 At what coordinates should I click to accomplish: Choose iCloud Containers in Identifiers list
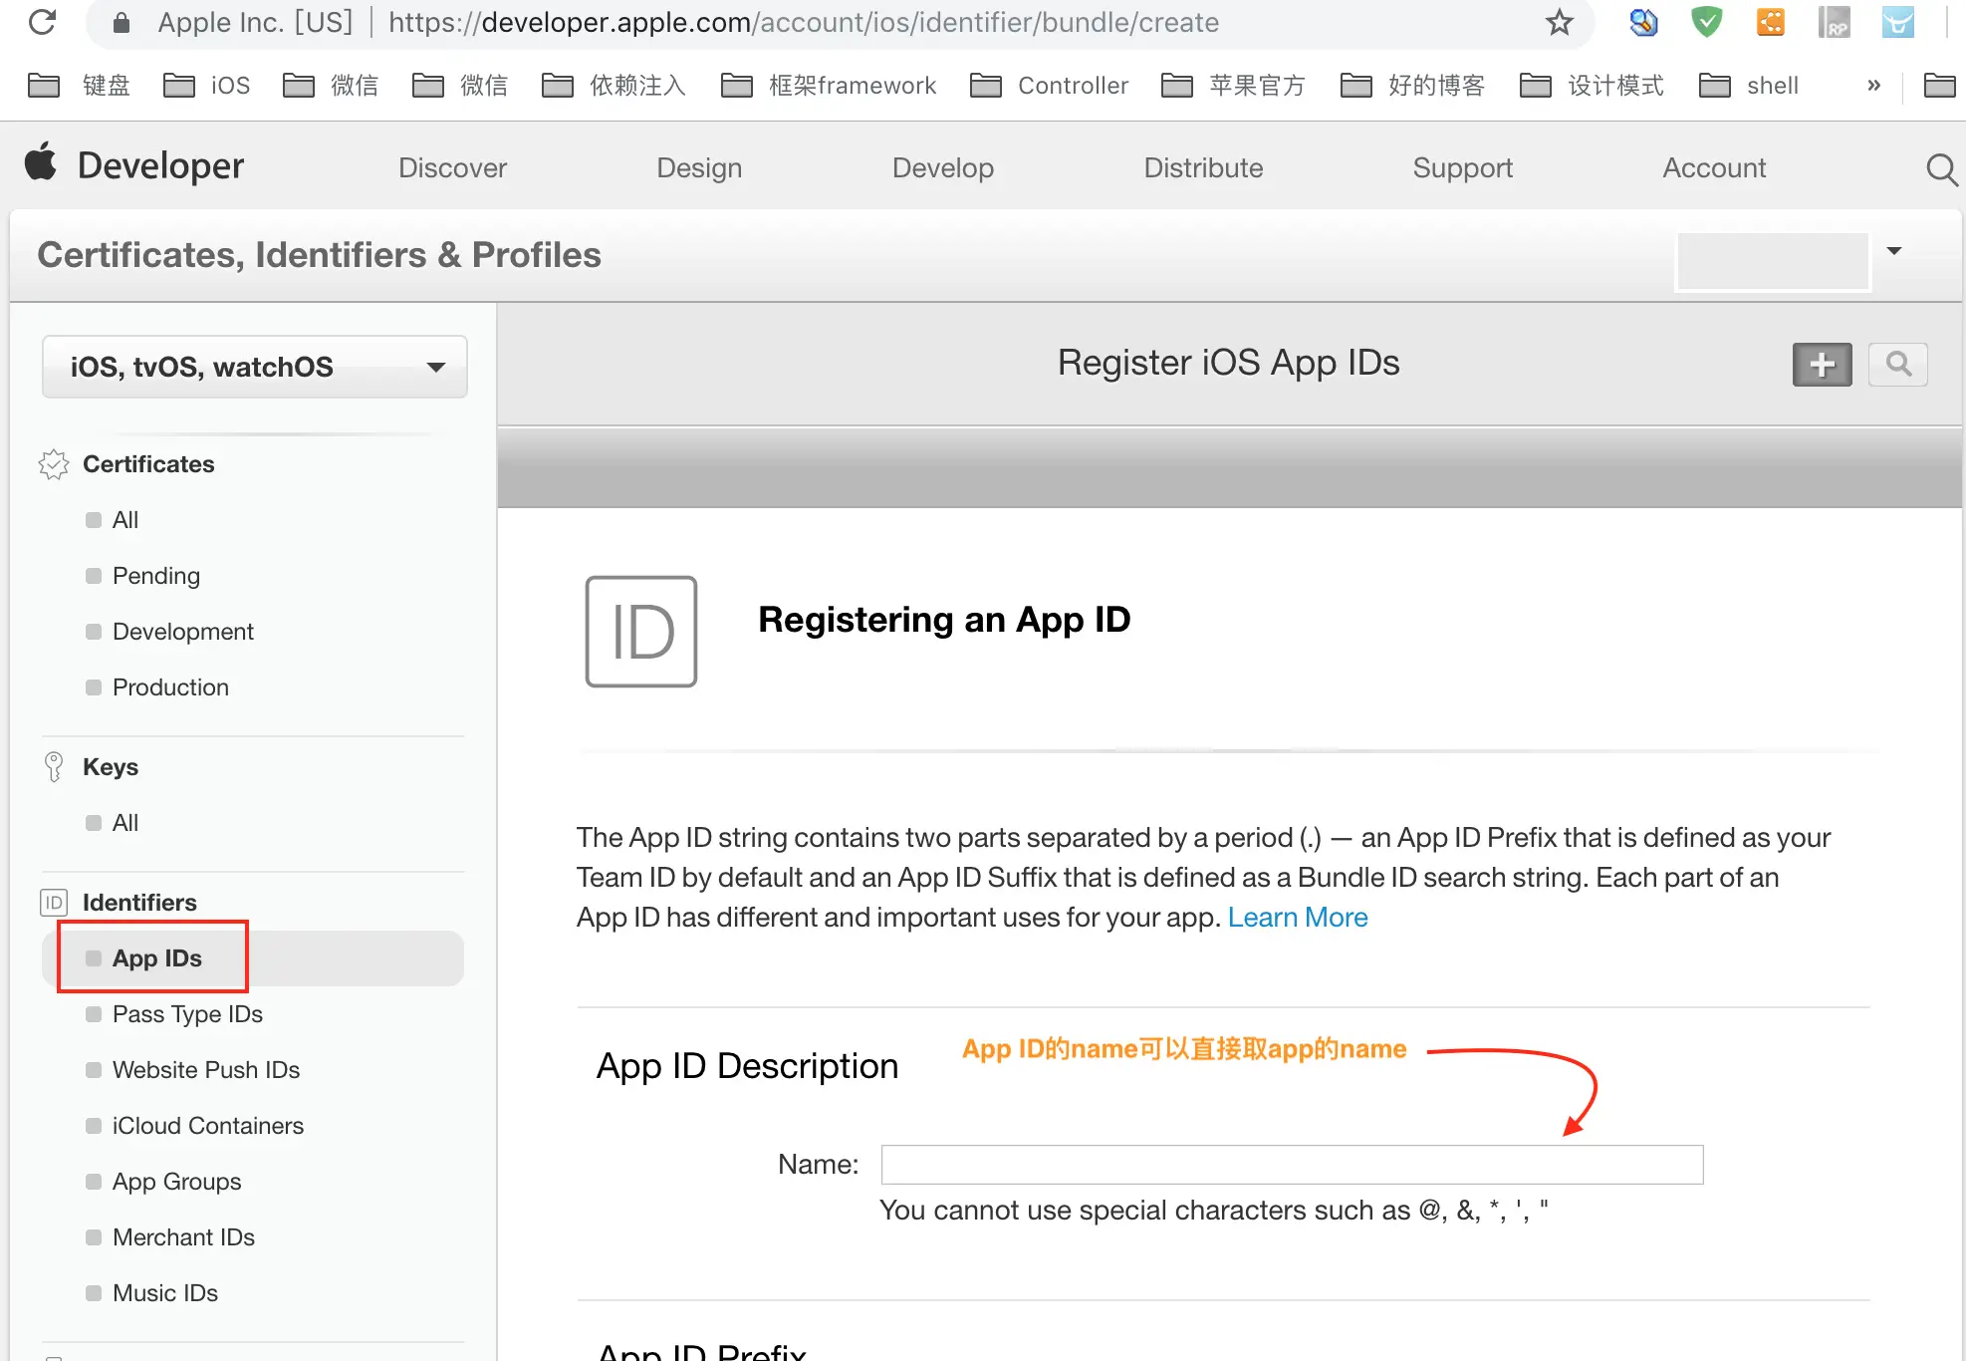click(207, 1125)
